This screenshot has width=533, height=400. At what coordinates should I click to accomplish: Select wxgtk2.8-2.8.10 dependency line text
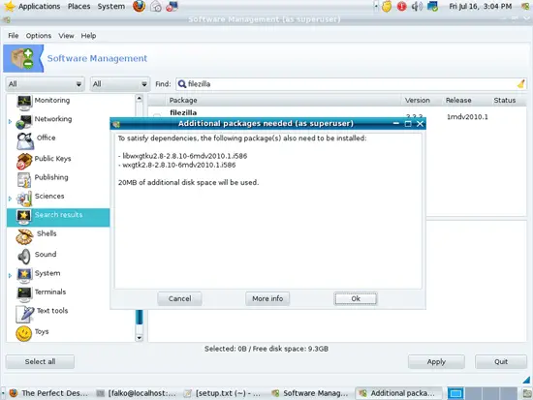176,165
